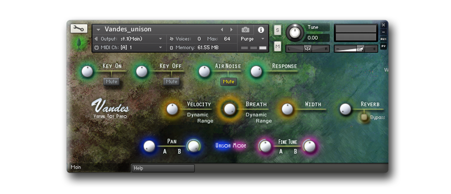Toggle the Air Noise Mute button
The height and width of the screenshot is (194, 451).
point(229,82)
